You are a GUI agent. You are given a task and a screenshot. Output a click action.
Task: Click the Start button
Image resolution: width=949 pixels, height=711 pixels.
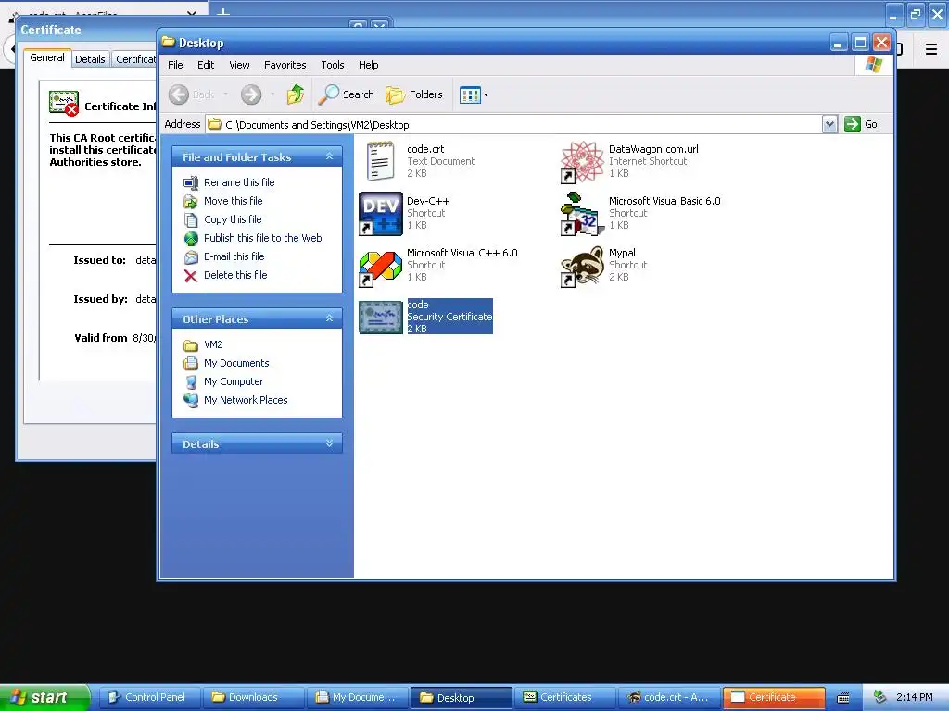tap(44, 697)
